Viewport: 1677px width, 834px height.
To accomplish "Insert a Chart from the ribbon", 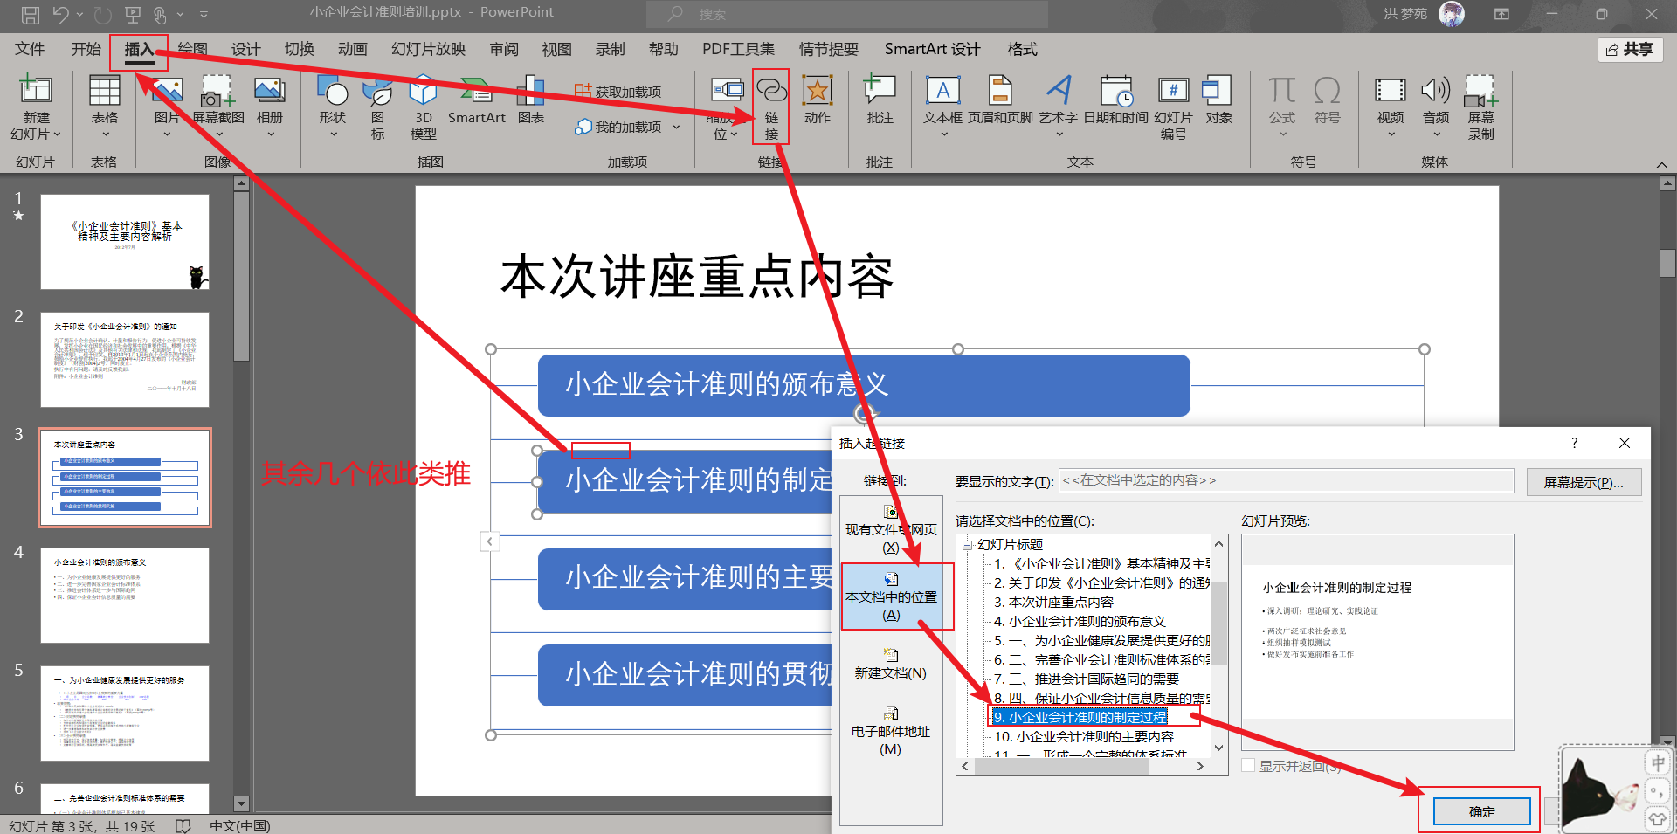I will 531,101.
